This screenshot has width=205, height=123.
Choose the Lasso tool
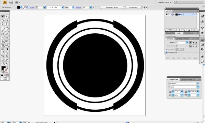pos(7,20)
